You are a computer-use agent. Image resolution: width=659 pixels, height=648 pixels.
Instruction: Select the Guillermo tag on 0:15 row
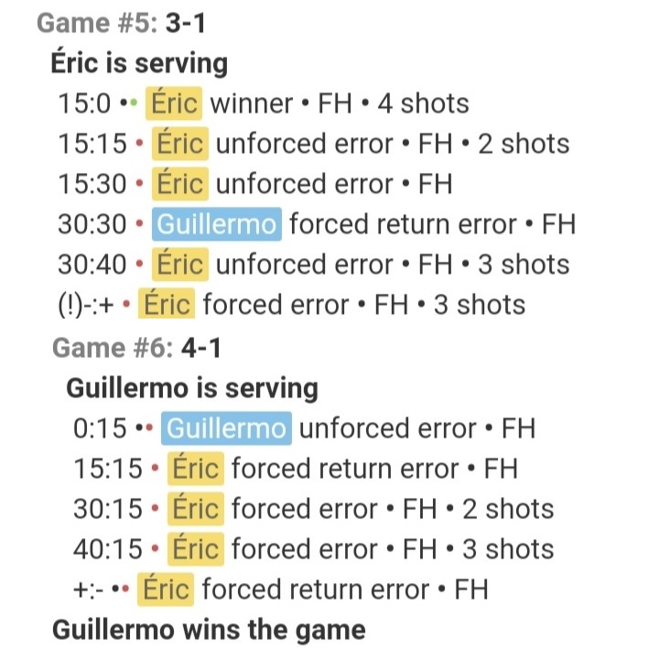(226, 428)
